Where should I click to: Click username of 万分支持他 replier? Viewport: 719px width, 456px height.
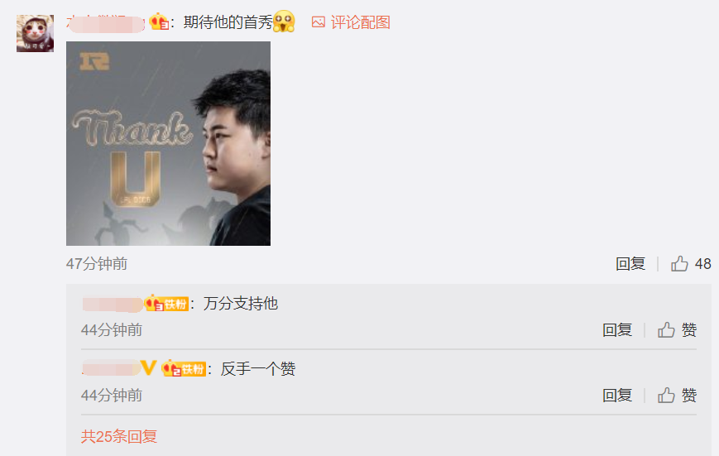click(113, 305)
